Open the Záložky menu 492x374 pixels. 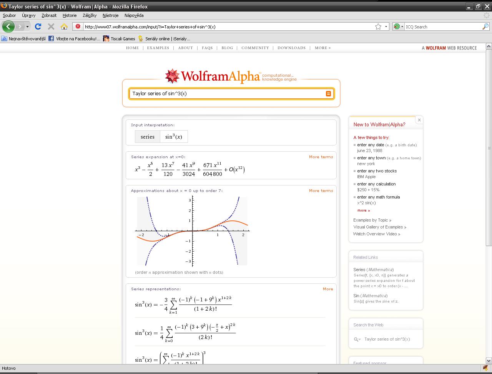[x=90, y=15]
